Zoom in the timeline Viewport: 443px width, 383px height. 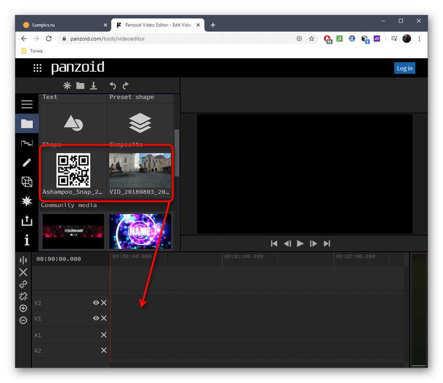coord(23,308)
